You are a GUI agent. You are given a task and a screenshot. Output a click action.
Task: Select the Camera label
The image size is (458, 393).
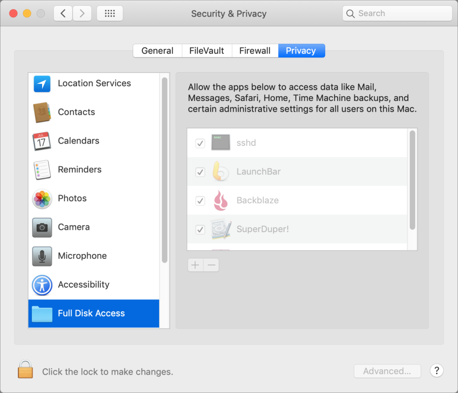tap(74, 227)
